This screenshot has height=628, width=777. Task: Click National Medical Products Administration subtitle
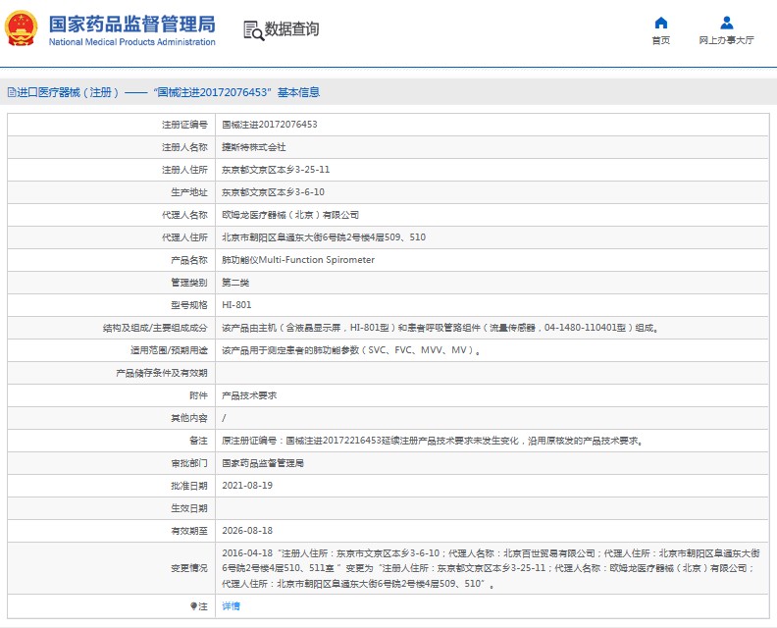(131, 42)
